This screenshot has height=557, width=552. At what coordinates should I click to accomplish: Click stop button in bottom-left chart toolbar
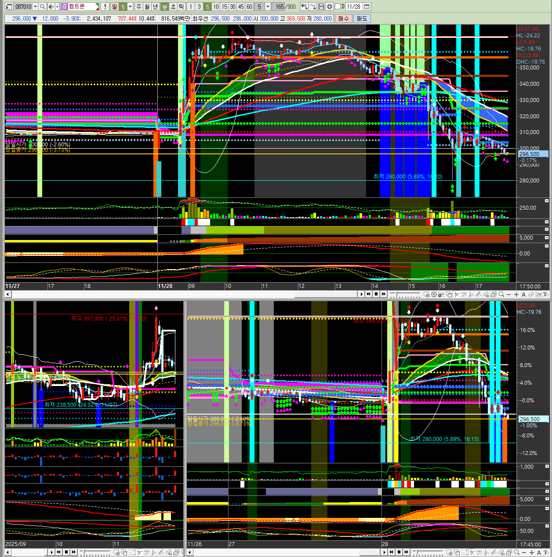pyautogui.click(x=66, y=552)
